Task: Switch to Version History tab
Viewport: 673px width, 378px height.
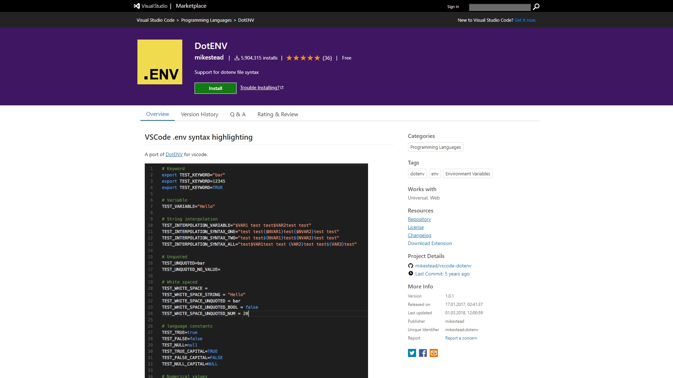Action: [x=199, y=114]
